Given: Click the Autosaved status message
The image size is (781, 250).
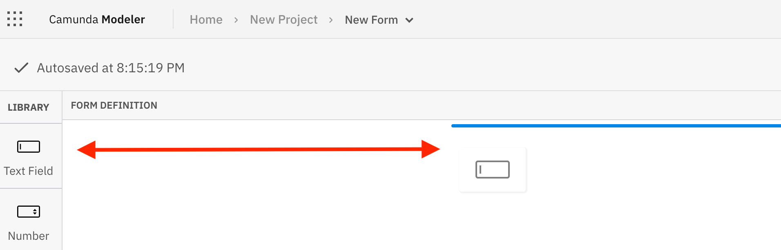Looking at the screenshot, I should coord(111,67).
